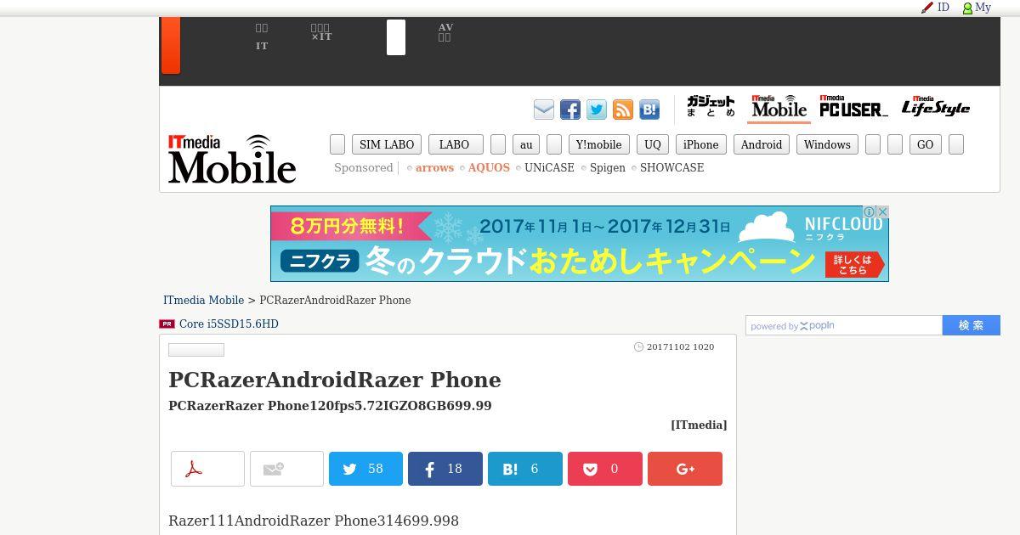Click the mail alert plus button
The image size is (1020, 535).
pyautogui.click(x=286, y=469)
